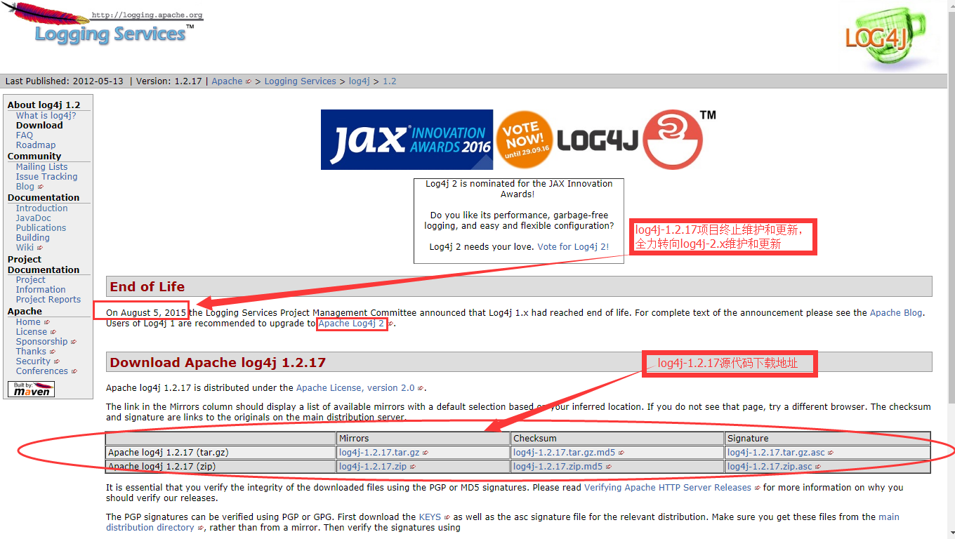
Task: Click the vertical page scrollbar
Action: pyautogui.click(x=951, y=269)
